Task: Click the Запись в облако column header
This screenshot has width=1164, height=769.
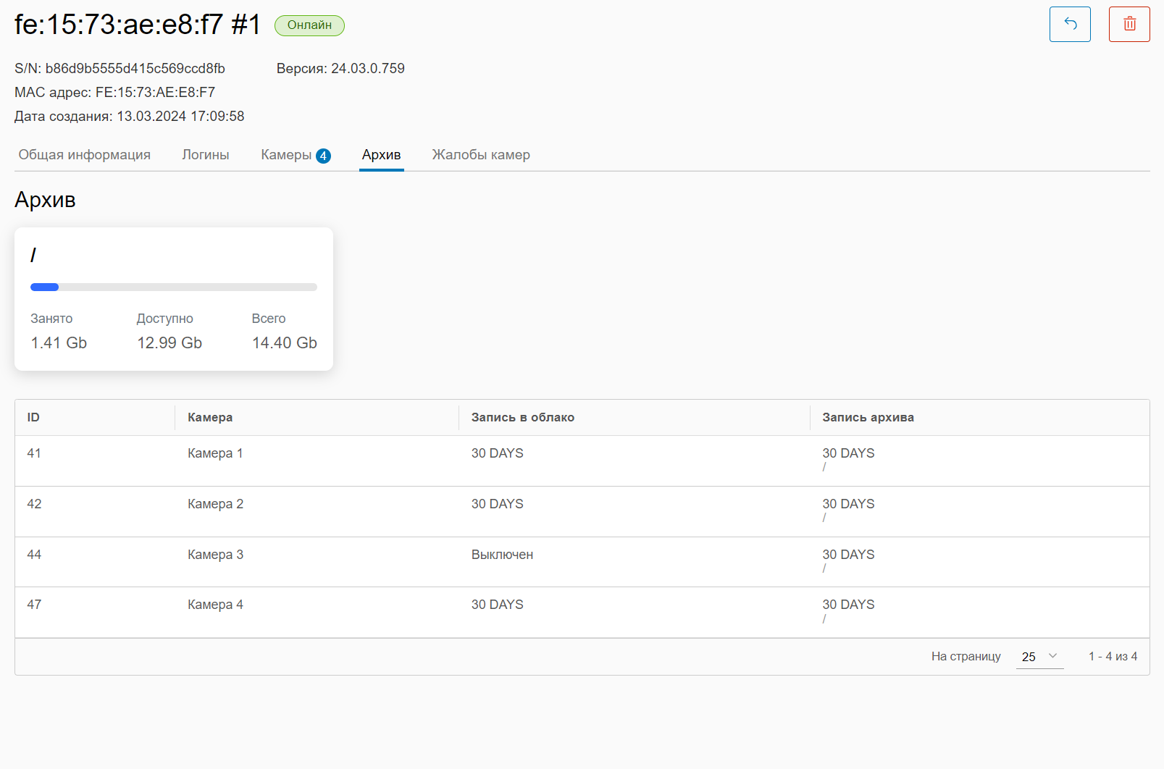Action: click(x=522, y=418)
